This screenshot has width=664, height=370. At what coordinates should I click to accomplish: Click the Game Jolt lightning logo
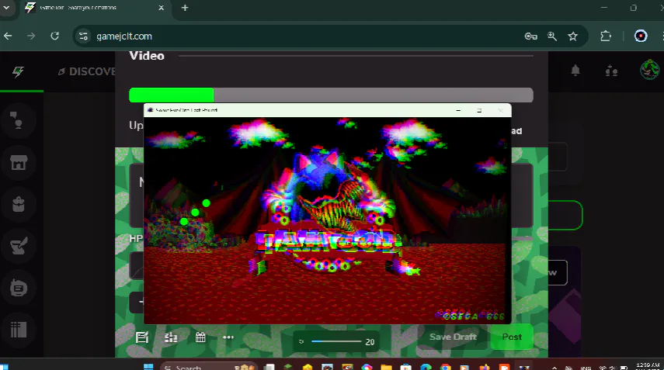[18, 71]
